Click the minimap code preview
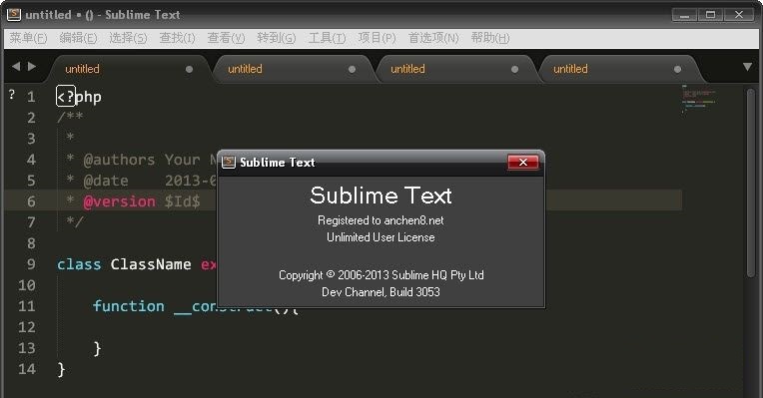The height and width of the screenshot is (398, 763). (698, 99)
